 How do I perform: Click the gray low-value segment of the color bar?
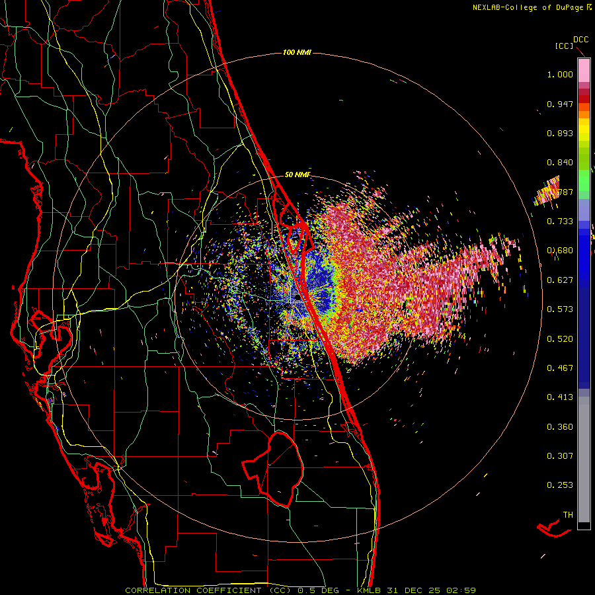click(x=584, y=459)
